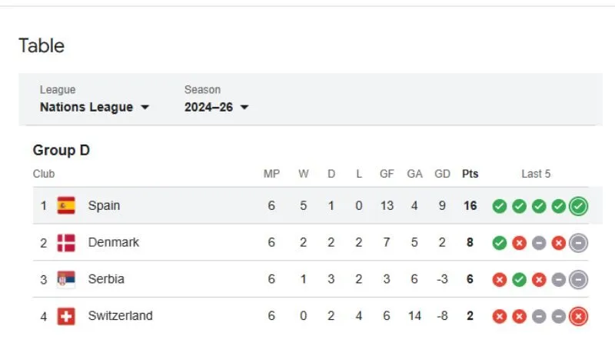This screenshot has height=346, width=615.
Task: Click Spain's flag icon
Action: click(x=66, y=205)
